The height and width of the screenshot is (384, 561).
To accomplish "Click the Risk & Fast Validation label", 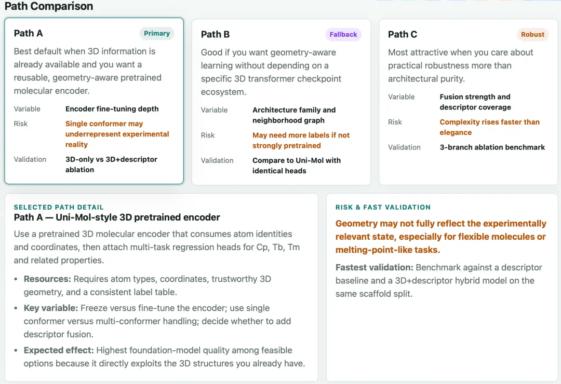I will [x=383, y=207].
